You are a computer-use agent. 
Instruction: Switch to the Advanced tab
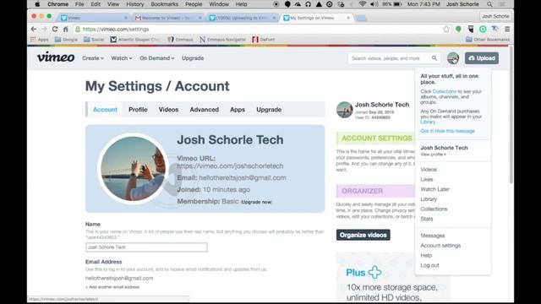pyautogui.click(x=205, y=110)
